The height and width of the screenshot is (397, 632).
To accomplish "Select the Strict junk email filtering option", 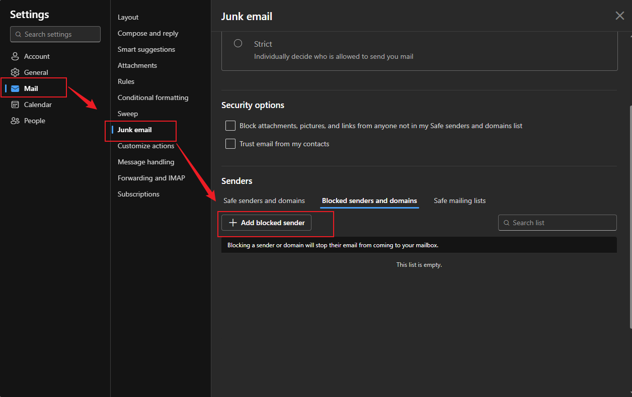I will click(238, 43).
